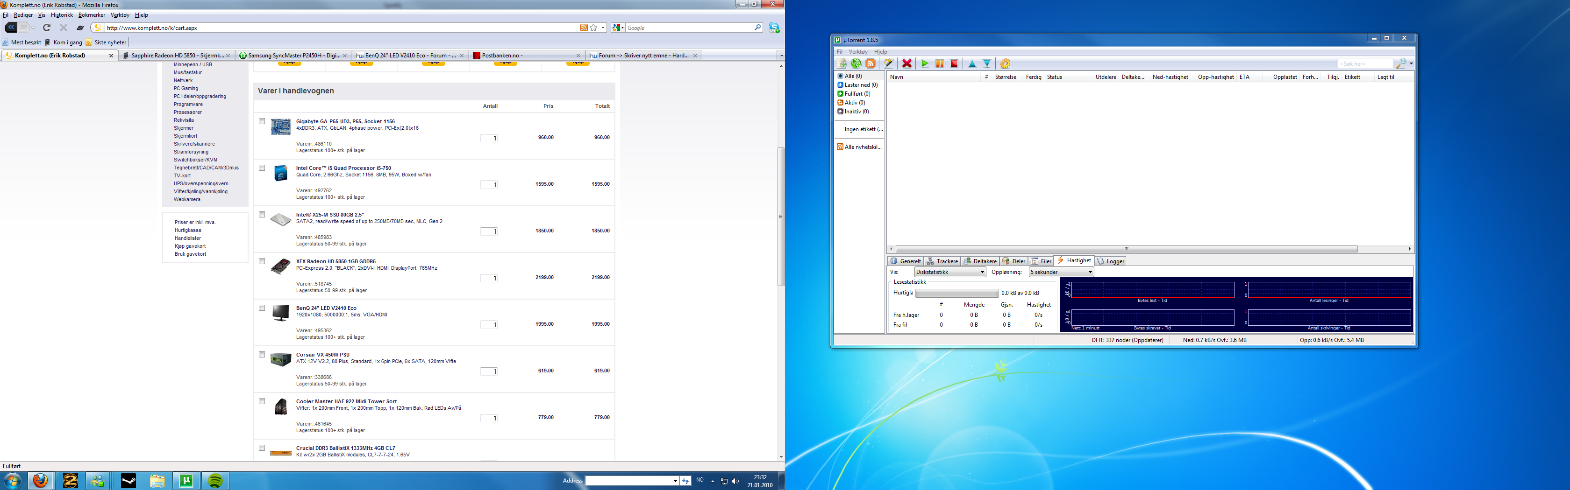Screen dimensions: 1570x490
Task: Open Windows Explorer folder taskbar icon
Action: [157, 481]
